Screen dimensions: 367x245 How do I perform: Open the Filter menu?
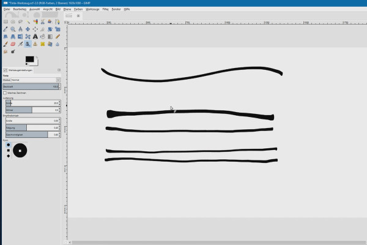(106, 9)
